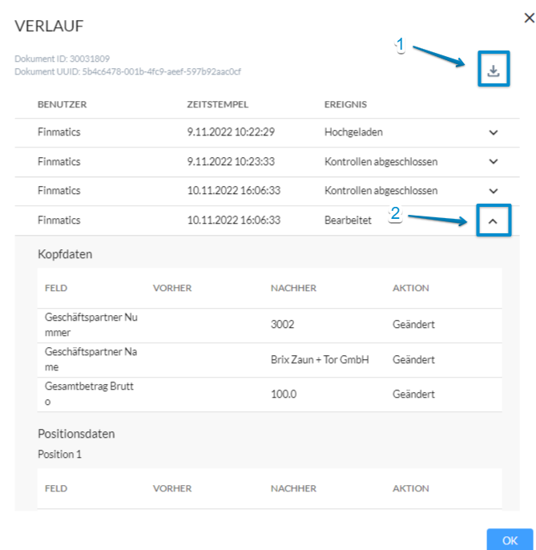Download the document history
This screenshot has width=536, height=550.
coord(494,71)
